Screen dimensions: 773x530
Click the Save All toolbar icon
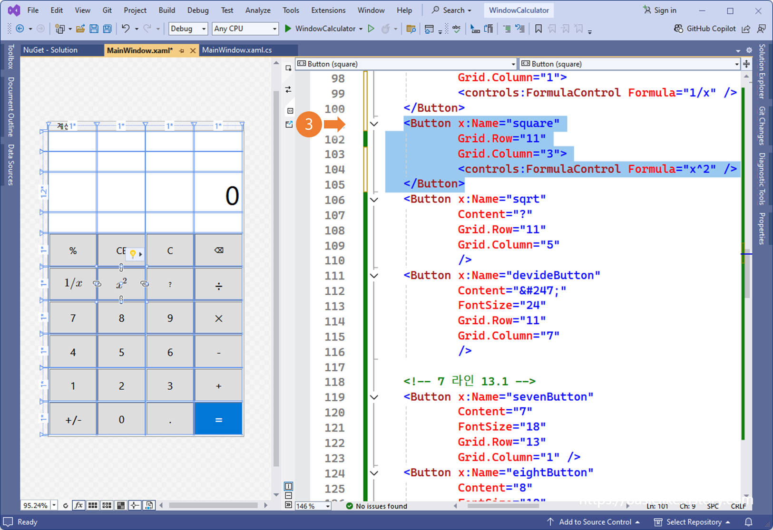[107, 29]
